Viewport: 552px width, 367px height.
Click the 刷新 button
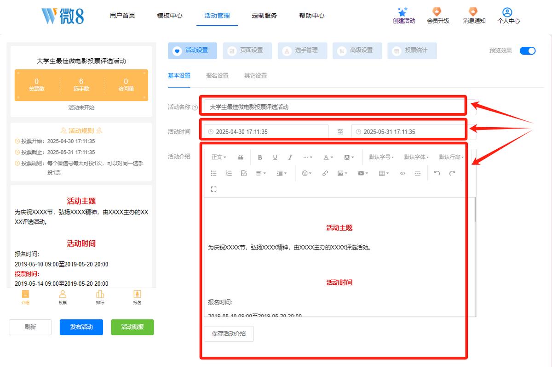pos(30,327)
